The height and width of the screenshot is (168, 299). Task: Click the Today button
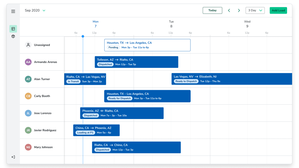[x=212, y=10]
